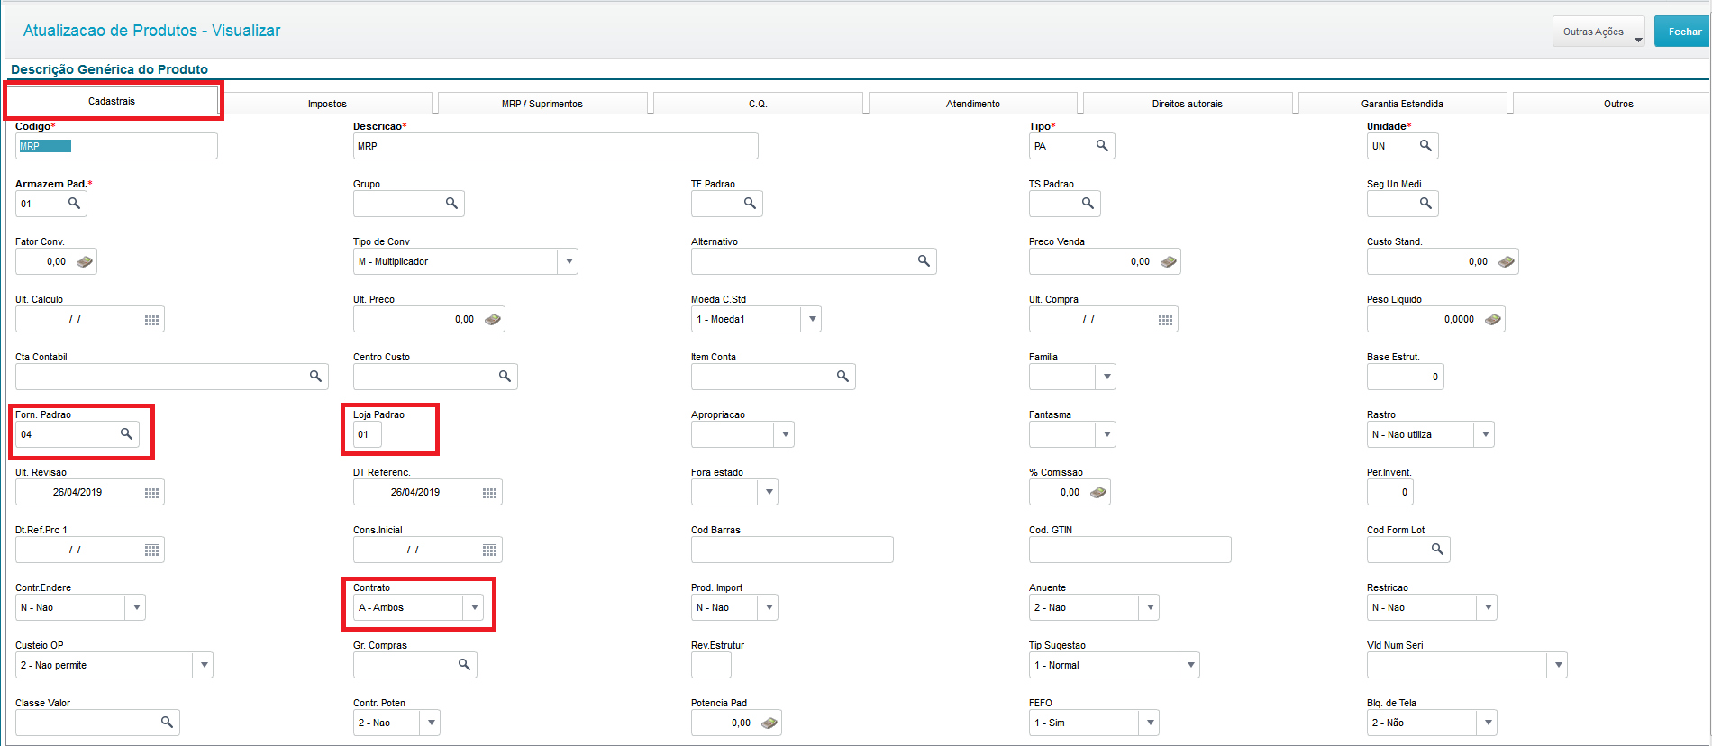
Task: Switch to Garantia Estendida tab
Action: point(1402,104)
